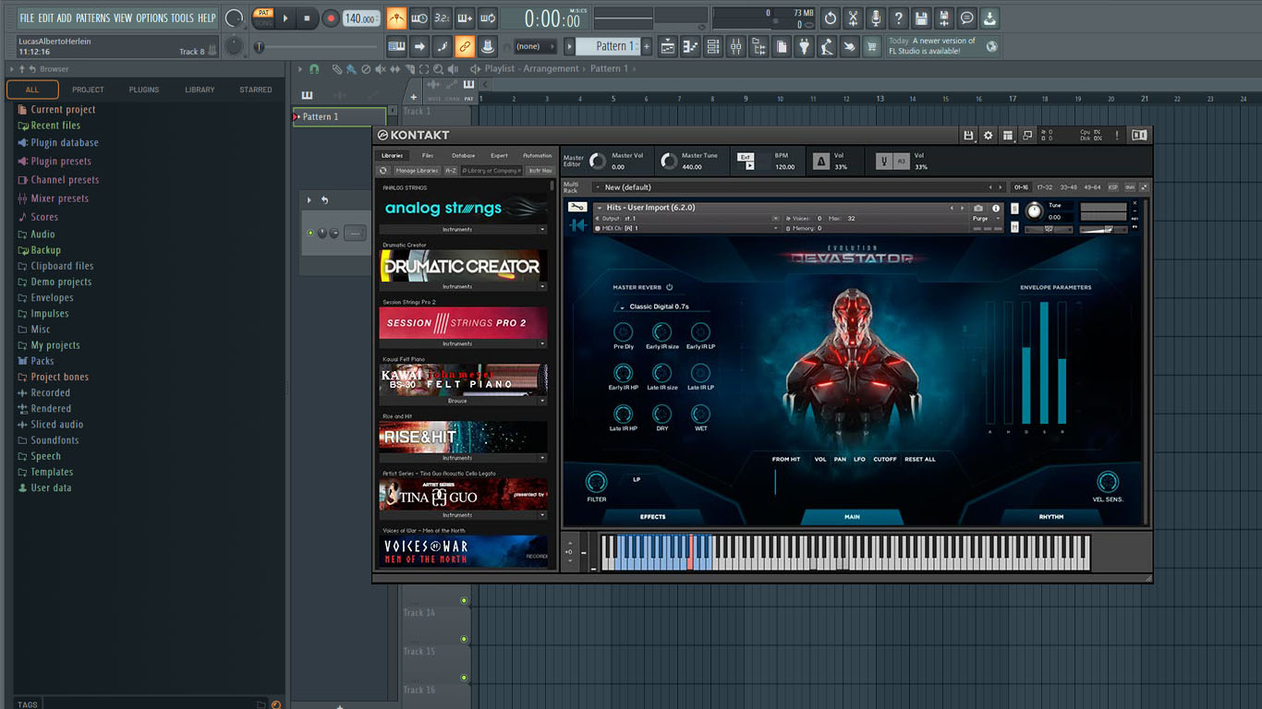Open the mixer window icon
1262x709 pixels.
click(735, 47)
